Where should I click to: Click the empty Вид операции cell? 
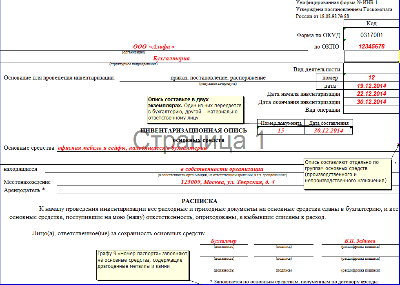coord(371,110)
